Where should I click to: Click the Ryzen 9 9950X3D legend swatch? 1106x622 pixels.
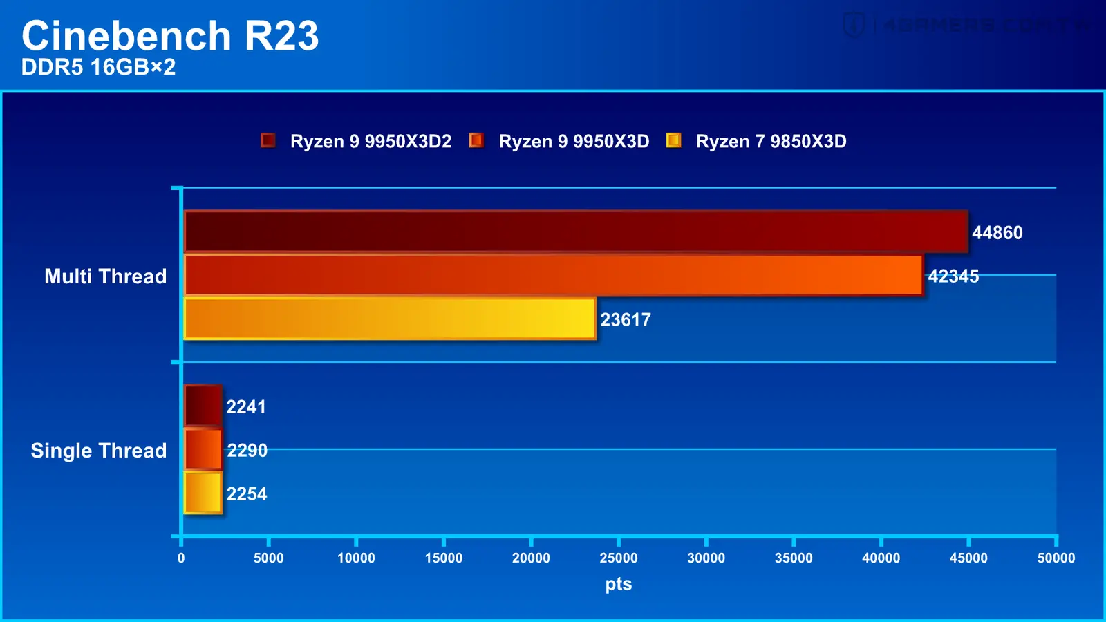coord(476,141)
